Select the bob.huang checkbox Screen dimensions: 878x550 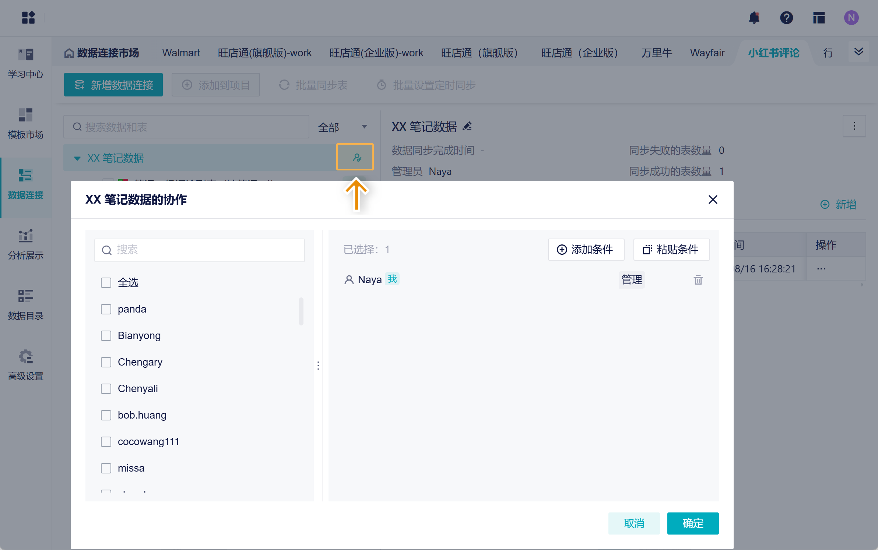click(x=106, y=415)
